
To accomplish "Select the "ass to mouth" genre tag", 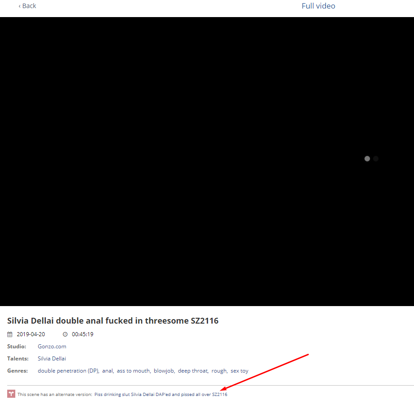I will (133, 371).
